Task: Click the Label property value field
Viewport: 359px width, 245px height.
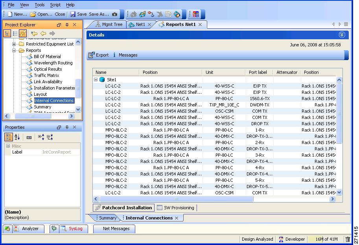Action: point(61,152)
